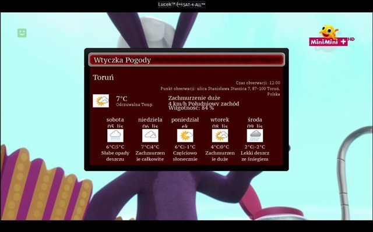373x232 pixels.
Task: Click the Wtyczka Pogody title bar
Action: point(186,60)
